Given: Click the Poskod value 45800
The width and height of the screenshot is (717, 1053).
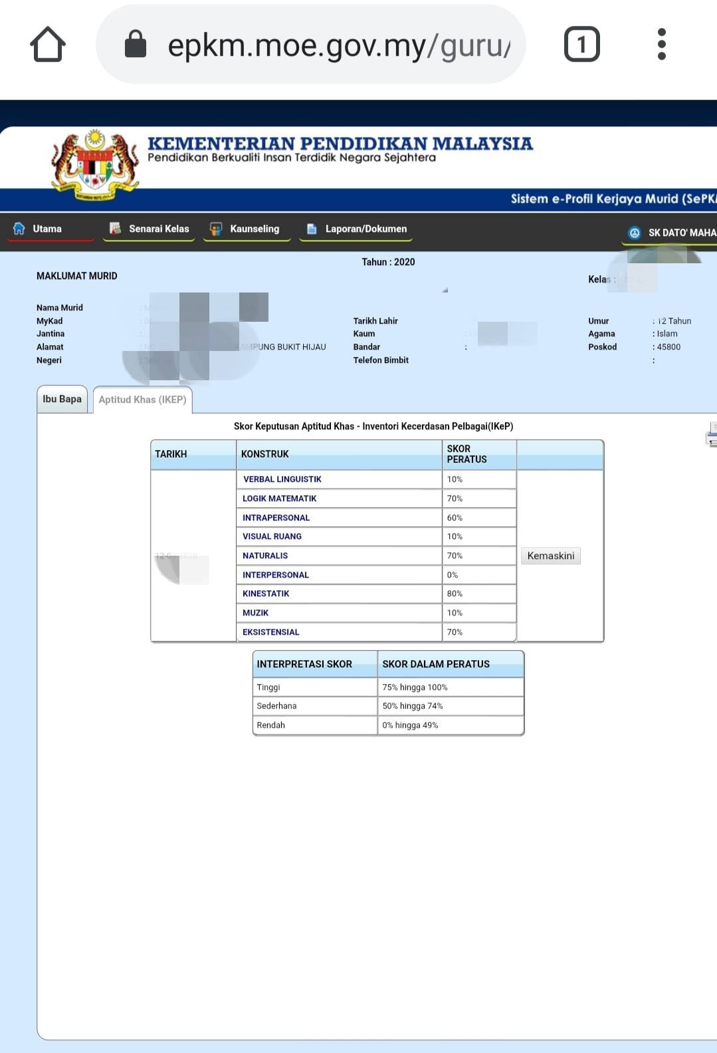Looking at the screenshot, I should coord(668,347).
